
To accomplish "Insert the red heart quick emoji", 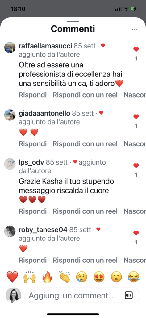I will [x=12, y=277].
